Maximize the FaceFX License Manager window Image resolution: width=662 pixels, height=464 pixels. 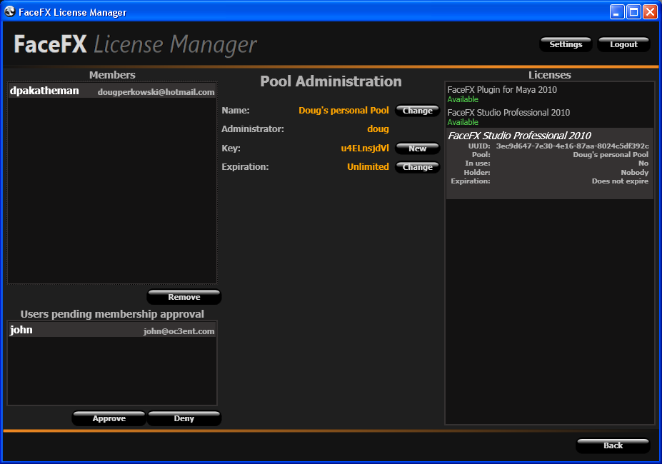tap(633, 12)
